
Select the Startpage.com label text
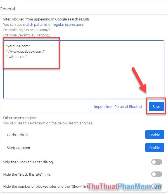(18, 148)
